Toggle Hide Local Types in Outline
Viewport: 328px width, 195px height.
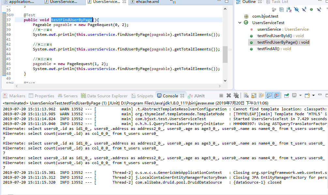(319, 10)
